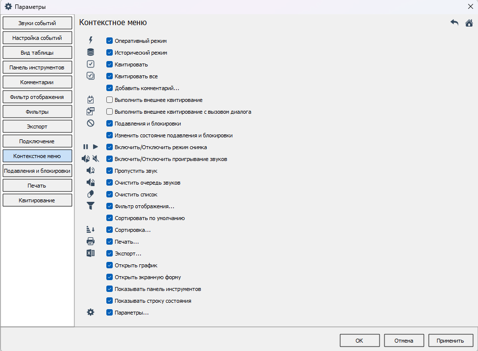Click the Excel icon beside Экспорт
The image size is (478, 351).
pyautogui.click(x=90, y=254)
